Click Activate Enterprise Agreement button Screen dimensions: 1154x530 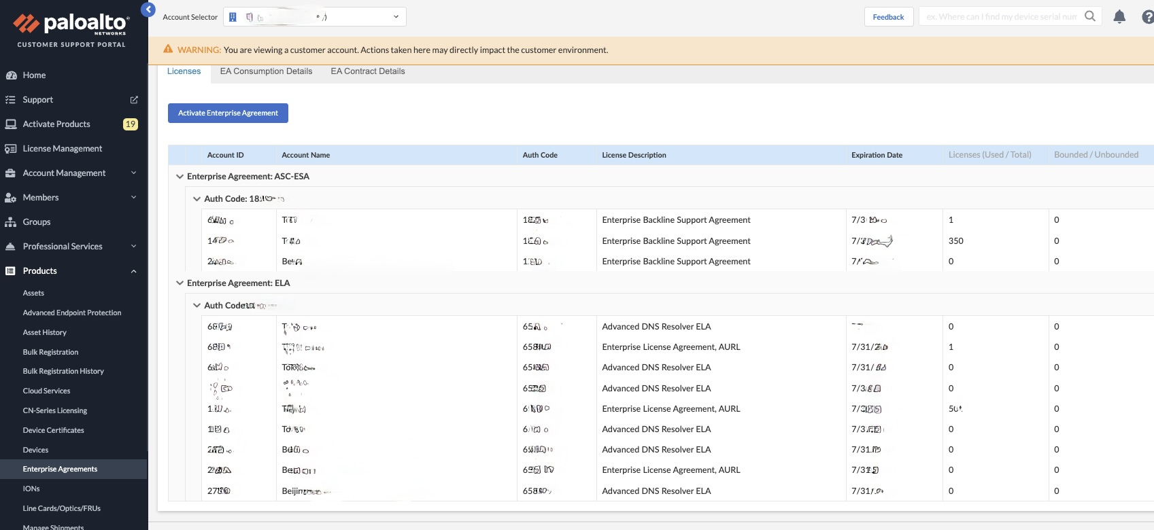(x=228, y=113)
